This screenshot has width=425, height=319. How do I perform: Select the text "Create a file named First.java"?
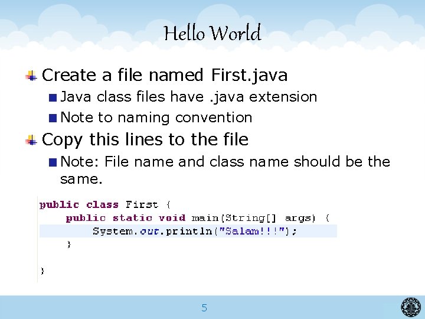click(165, 75)
